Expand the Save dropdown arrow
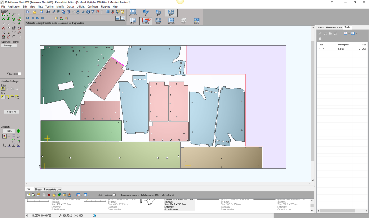Screen dimensions: 369x218 [45, 12]
